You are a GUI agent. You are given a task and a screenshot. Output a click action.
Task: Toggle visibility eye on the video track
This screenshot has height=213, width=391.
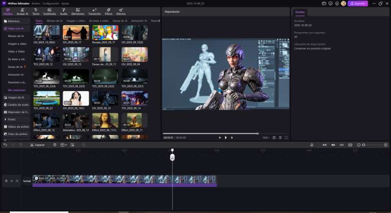point(11,181)
